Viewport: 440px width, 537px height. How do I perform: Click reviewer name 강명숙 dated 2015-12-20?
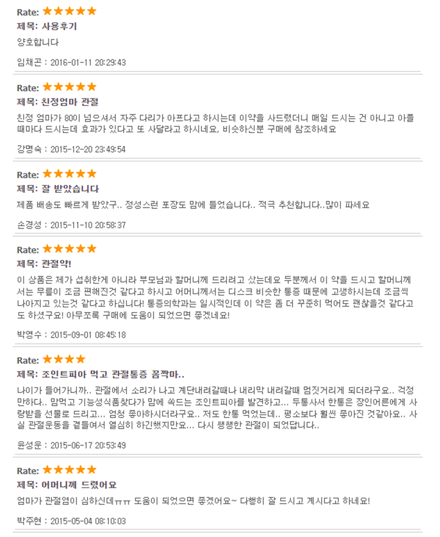(29, 150)
